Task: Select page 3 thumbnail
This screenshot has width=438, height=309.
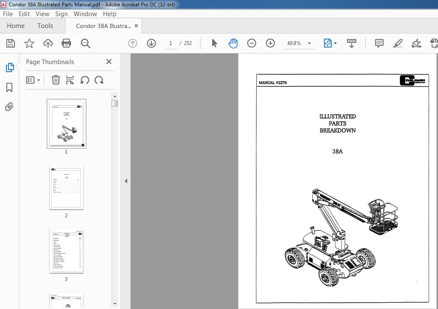Action: [66, 251]
